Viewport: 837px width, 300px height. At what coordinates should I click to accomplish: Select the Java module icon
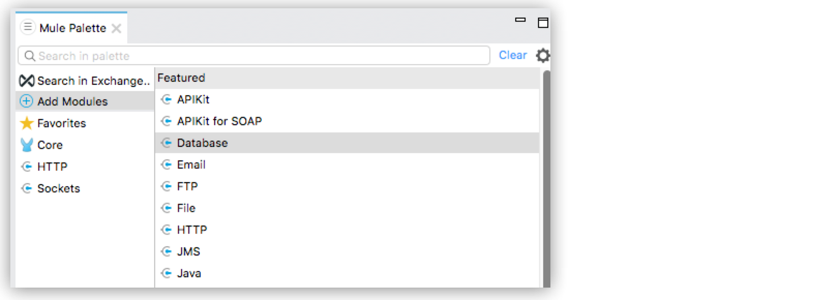pos(168,273)
